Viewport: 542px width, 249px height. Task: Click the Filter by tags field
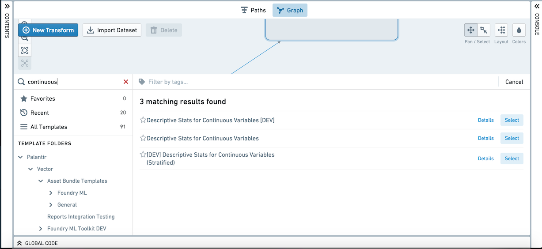coord(318,82)
